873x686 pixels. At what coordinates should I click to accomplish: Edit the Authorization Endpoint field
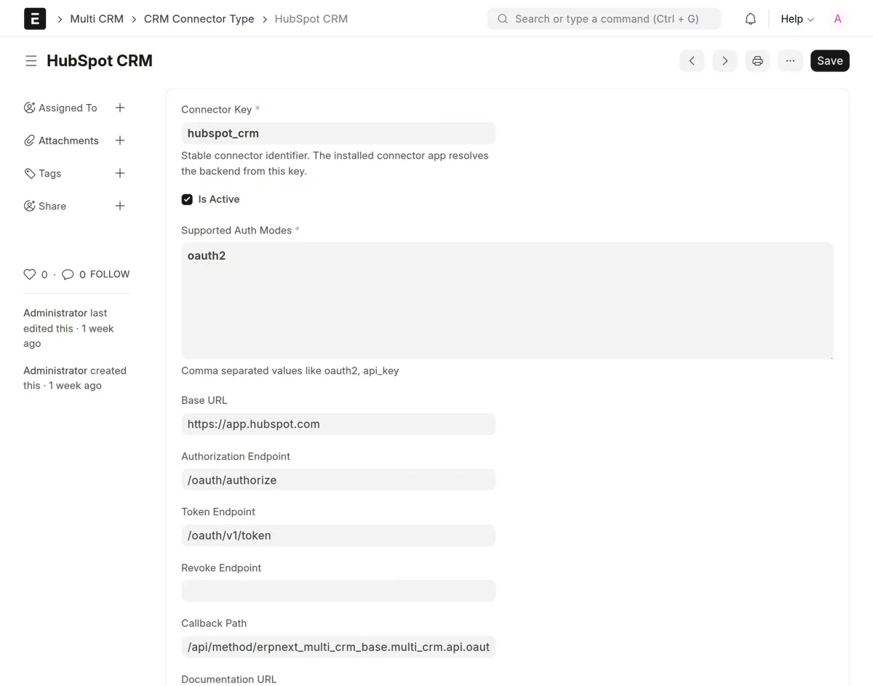[x=338, y=480]
